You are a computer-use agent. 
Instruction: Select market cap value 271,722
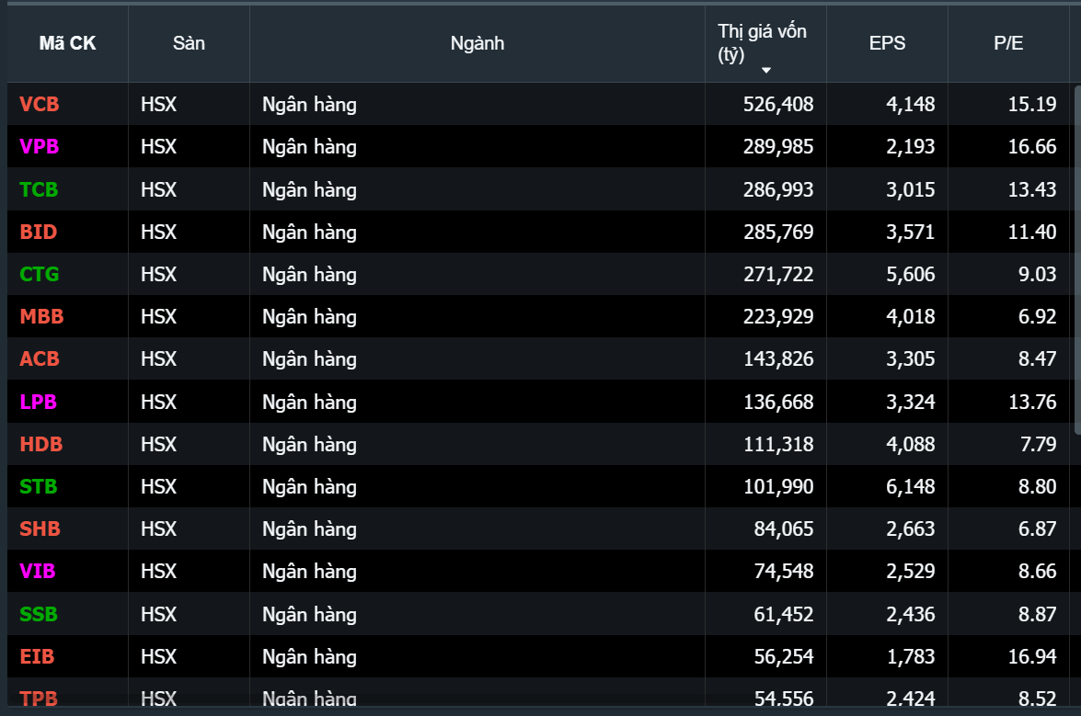[x=778, y=274]
